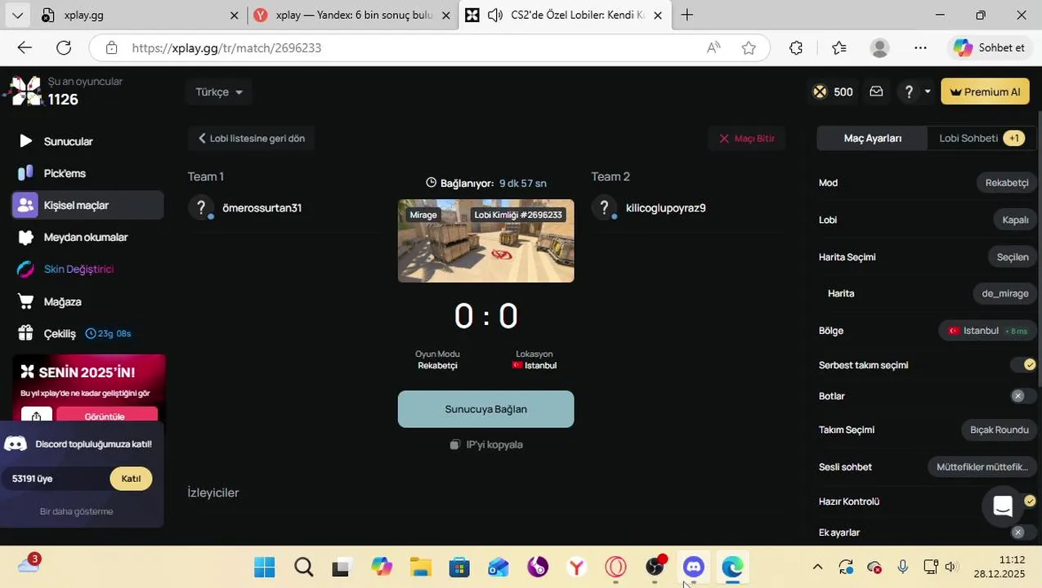Open Lobi dropdown showing Kapalı
The width and height of the screenshot is (1042, 588).
[x=1015, y=220]
